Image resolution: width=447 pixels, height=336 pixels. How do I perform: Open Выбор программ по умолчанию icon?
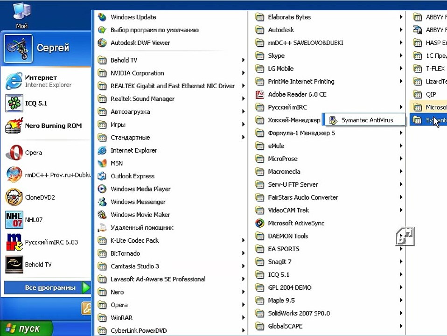[x=102, y=30]
